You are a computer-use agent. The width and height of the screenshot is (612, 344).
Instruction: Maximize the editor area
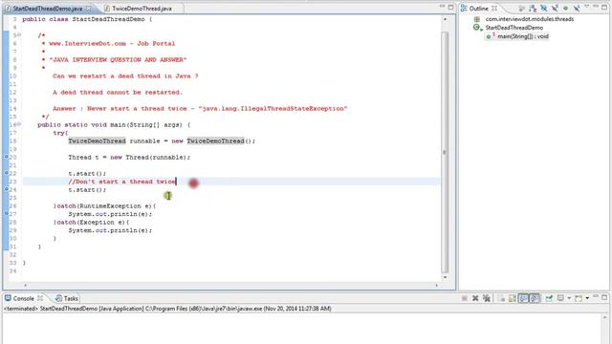tap(450, 7)
